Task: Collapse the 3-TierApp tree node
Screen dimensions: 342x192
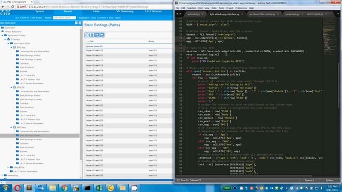Action: click(5, 39)
